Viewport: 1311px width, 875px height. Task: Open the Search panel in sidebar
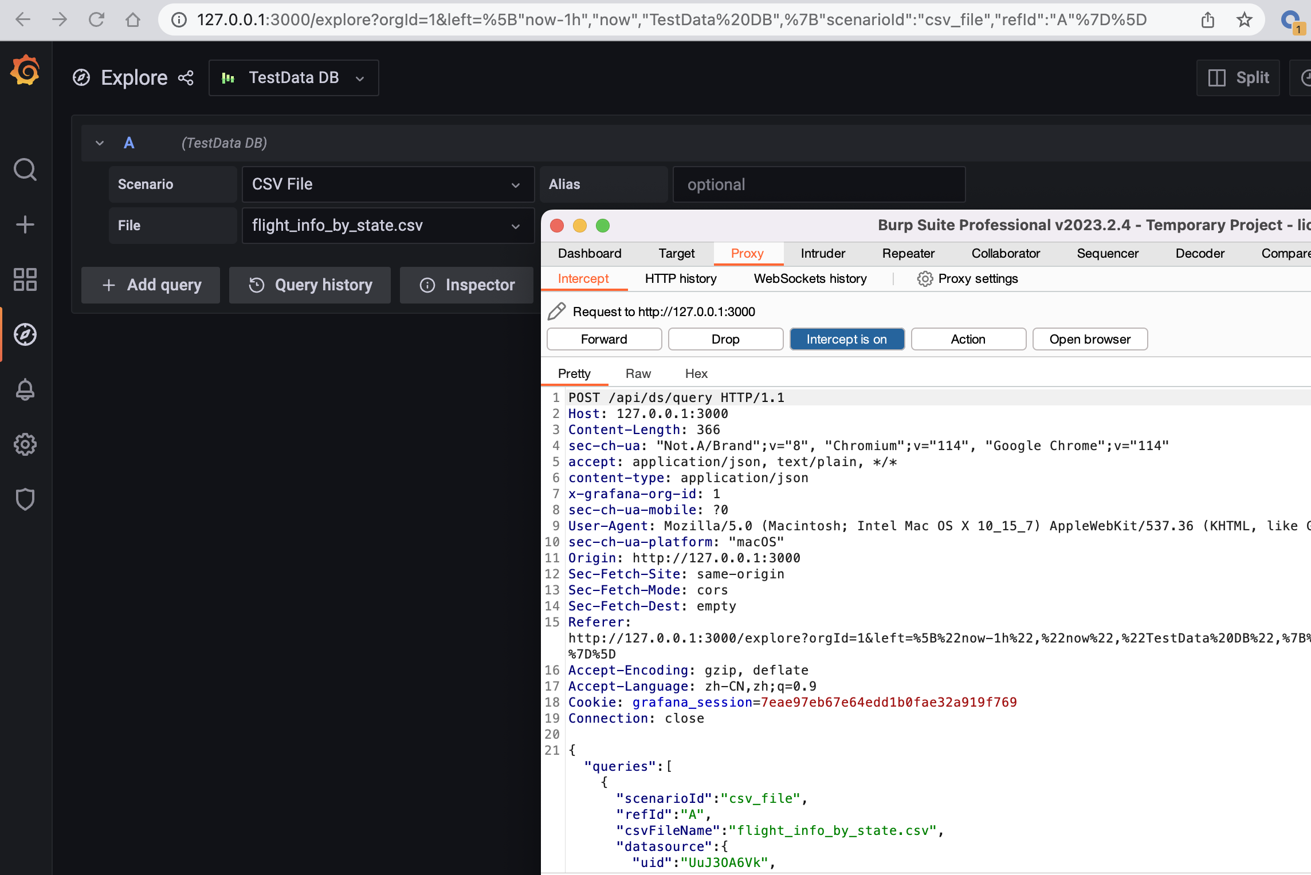[x=25, y=170]
